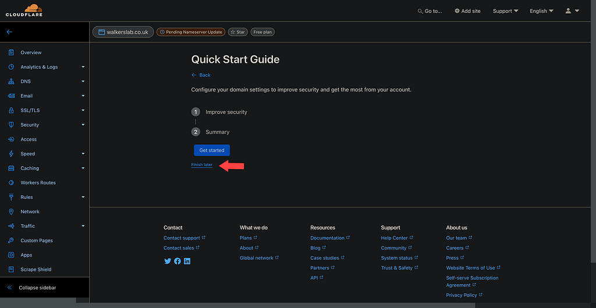Click the Scrape Shield sidebar icon
596x308 pixels.
click(11, 270)
